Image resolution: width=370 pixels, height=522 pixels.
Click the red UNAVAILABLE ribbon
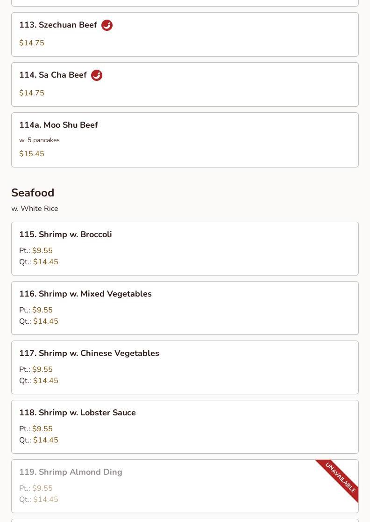coord(339,479)
